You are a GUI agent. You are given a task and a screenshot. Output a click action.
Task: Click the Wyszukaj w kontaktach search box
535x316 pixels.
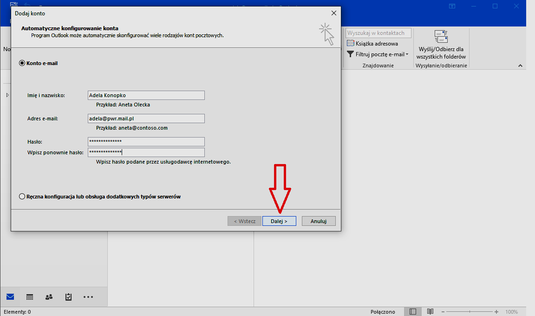point(378,33)
